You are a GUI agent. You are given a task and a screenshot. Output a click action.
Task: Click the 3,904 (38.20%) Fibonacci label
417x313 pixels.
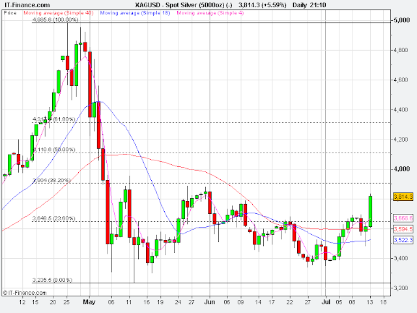51,181
